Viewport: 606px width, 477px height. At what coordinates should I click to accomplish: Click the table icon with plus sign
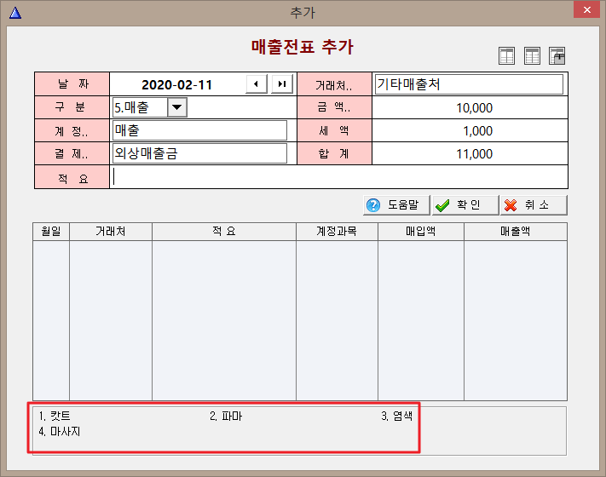click(x=557, y=55)
